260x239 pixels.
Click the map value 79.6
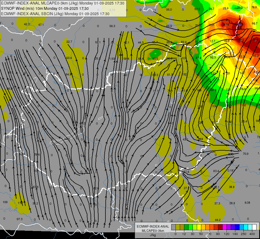37,155
